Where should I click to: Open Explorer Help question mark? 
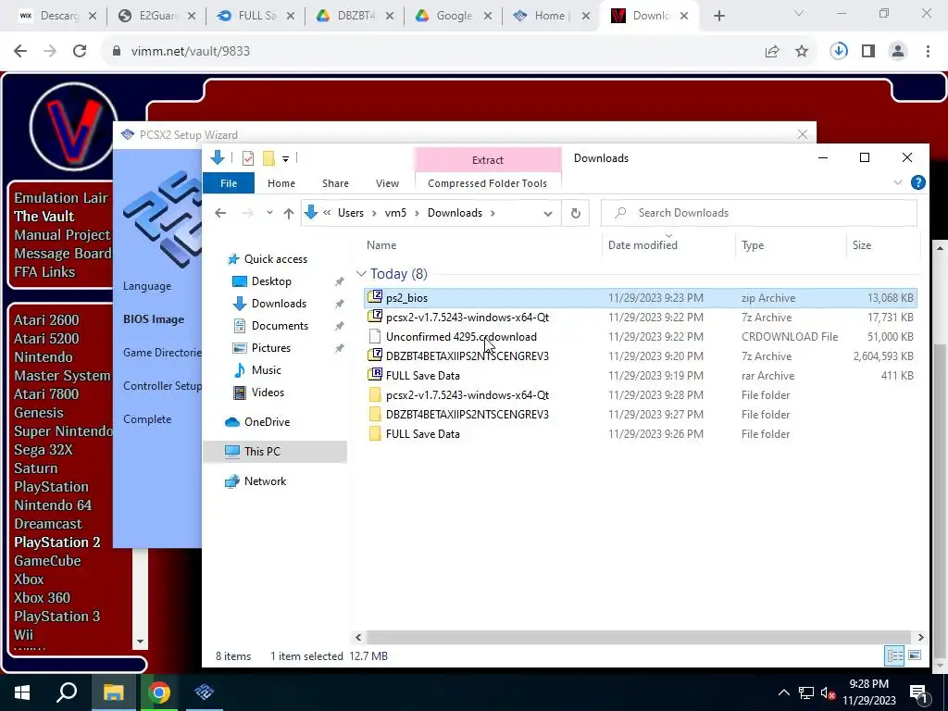917,182
